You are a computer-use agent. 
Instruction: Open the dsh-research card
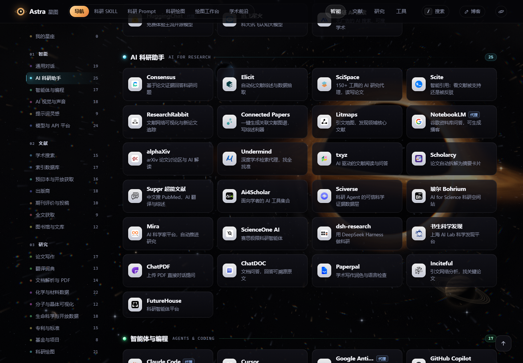click(357, 233)
